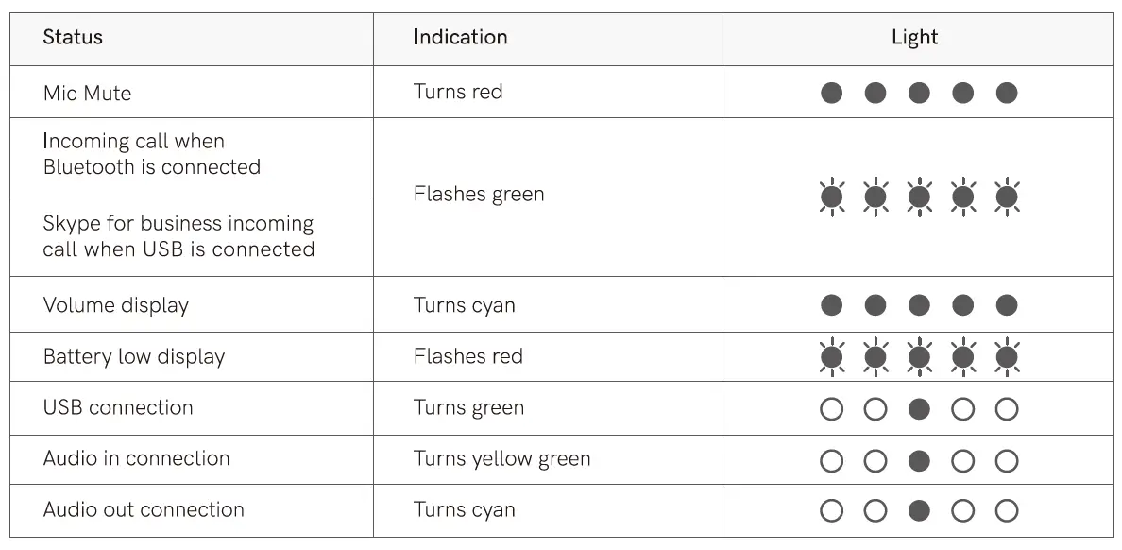Click the 'Status' column header

tap(73, 38)
